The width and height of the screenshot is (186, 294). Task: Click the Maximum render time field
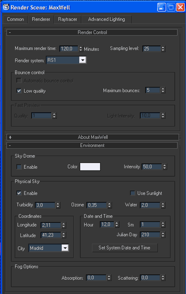click(69, 49)
